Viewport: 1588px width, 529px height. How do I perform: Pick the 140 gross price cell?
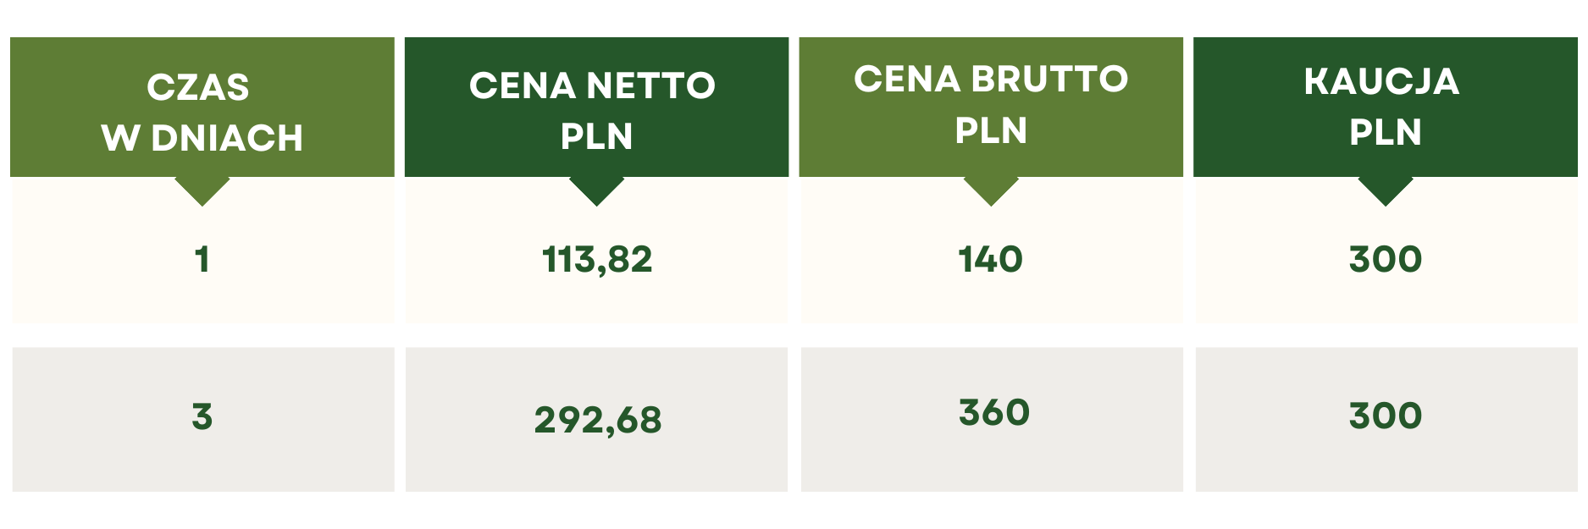pyautogui.click(x=991, y=259)
